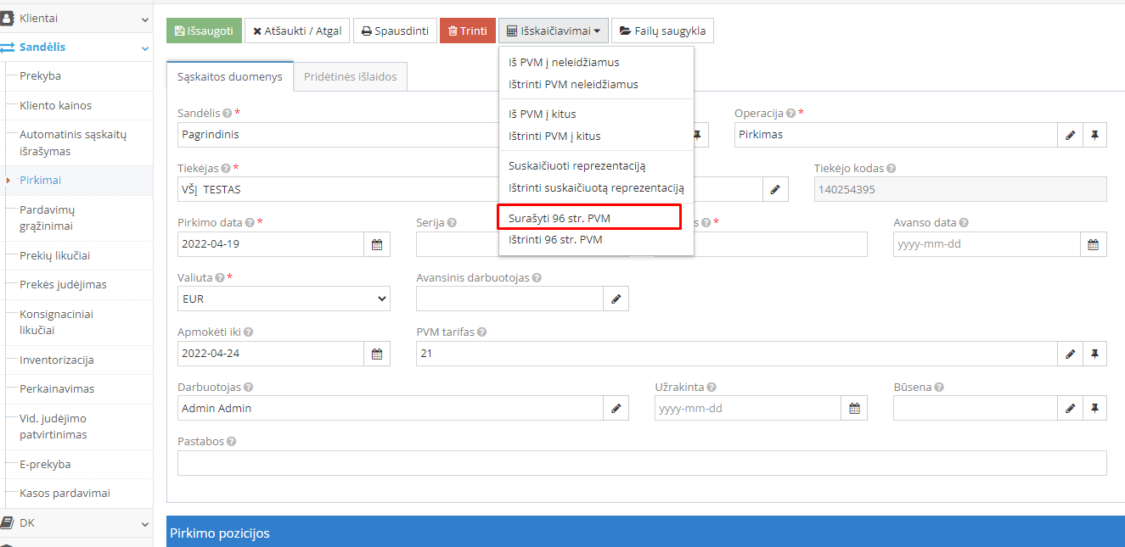Click the pencil edit icon next to Operacija
Screen dimensions: 1125x547
click(1070, 135)
